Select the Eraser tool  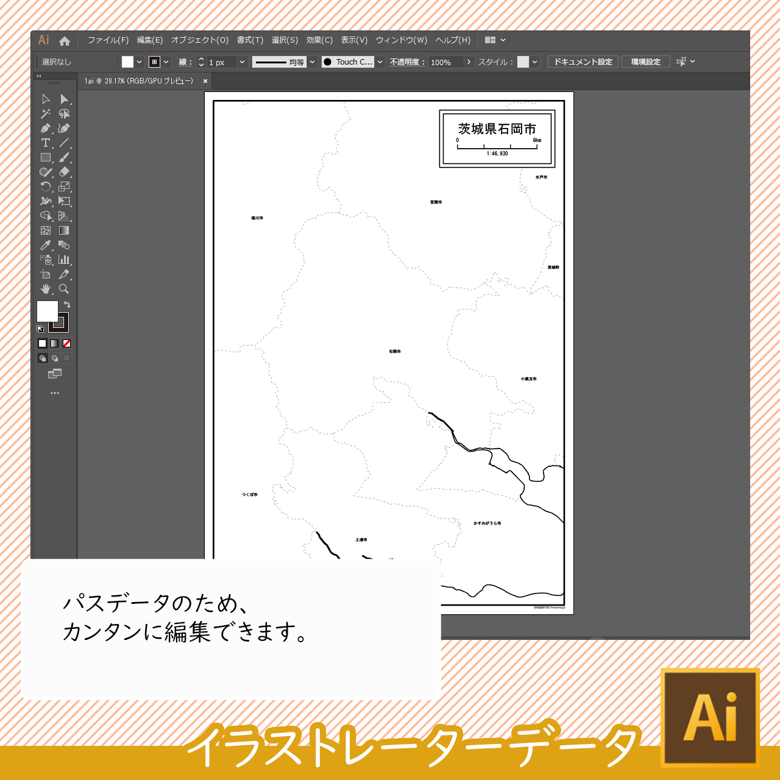[x=64, y=172]
